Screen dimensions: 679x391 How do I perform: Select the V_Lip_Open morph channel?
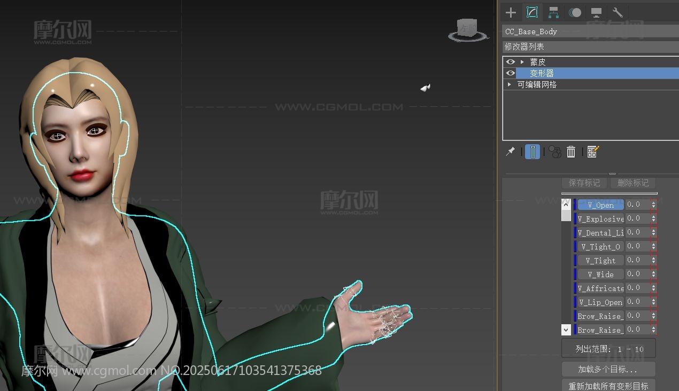point(600,302)
